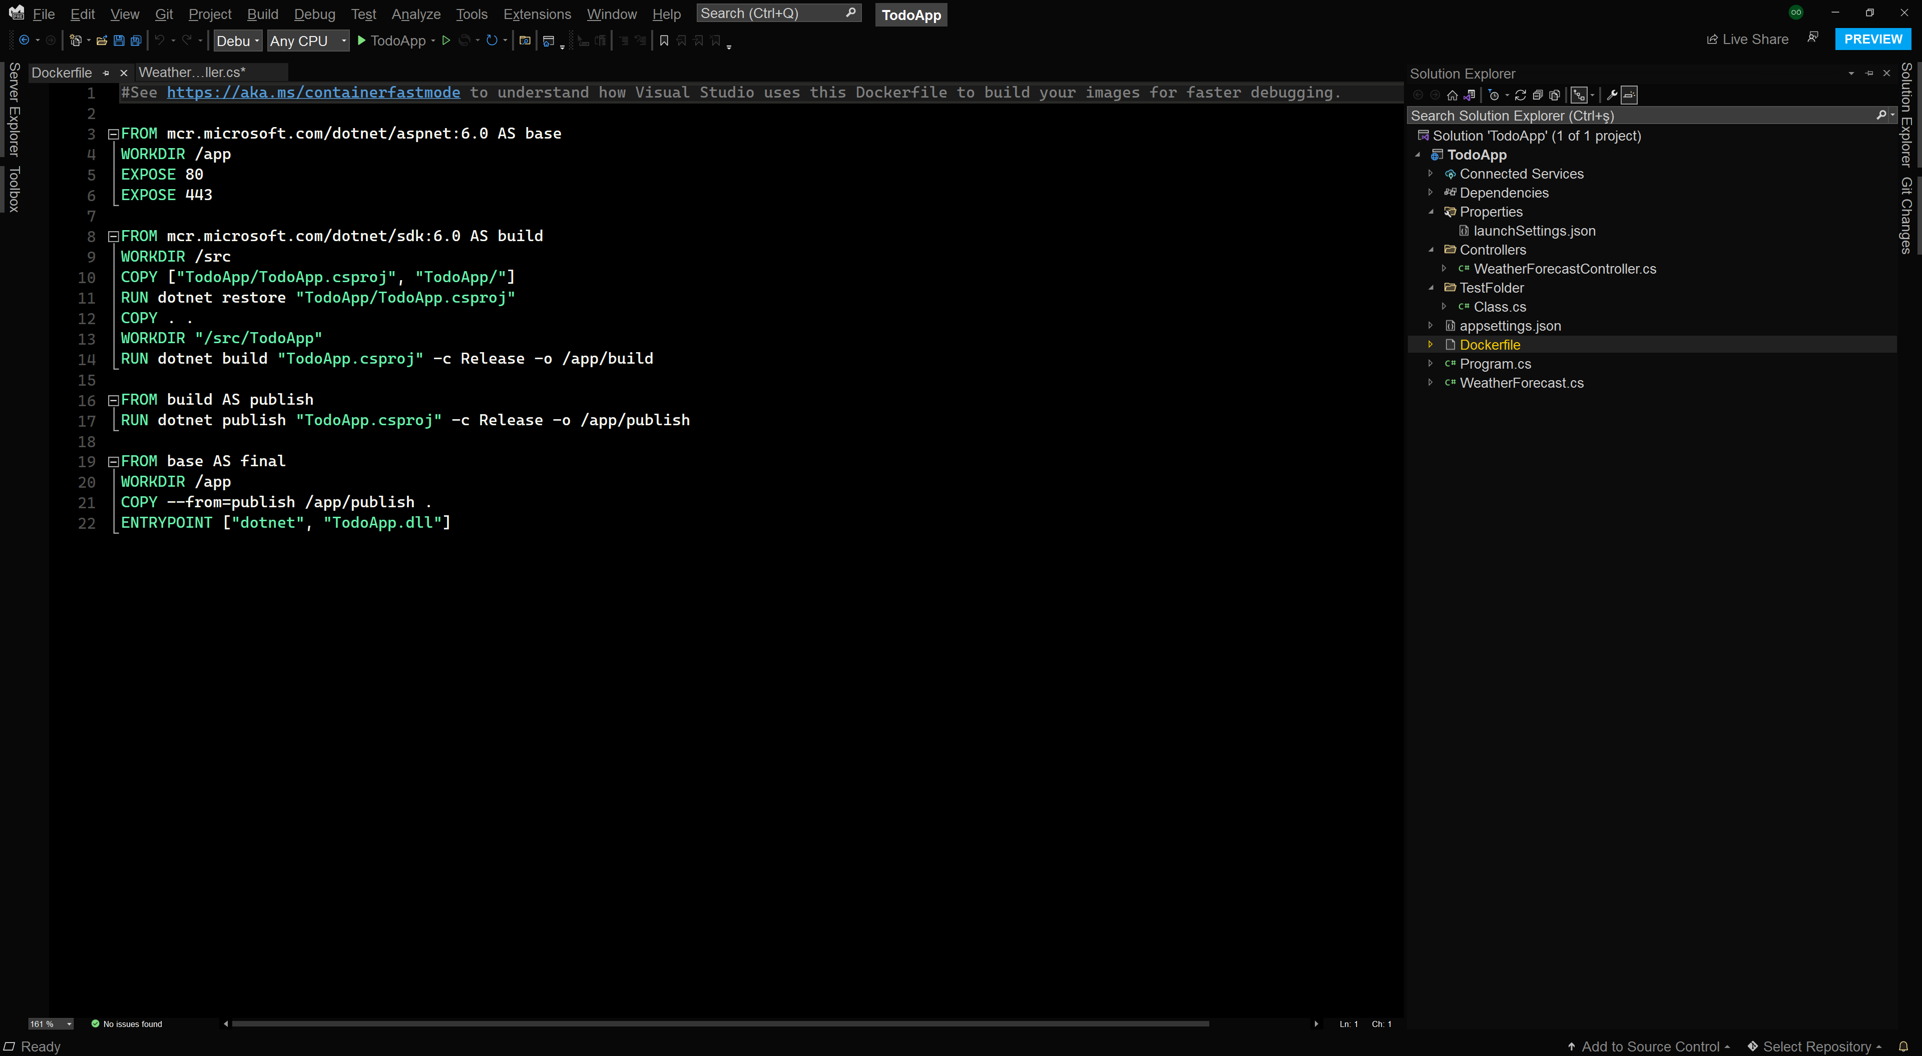
Task: Open the containerfastmode link in editor
Action: pyautogui.click(x=313, y=93)
